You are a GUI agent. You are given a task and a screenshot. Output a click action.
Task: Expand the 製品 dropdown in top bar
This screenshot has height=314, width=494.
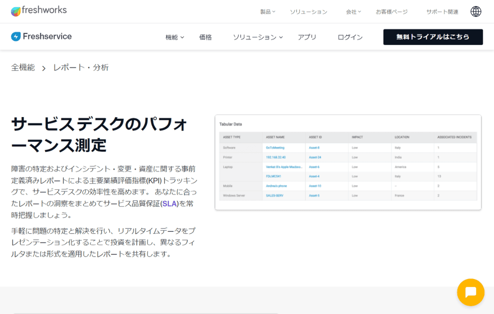[x=268, y=12]
